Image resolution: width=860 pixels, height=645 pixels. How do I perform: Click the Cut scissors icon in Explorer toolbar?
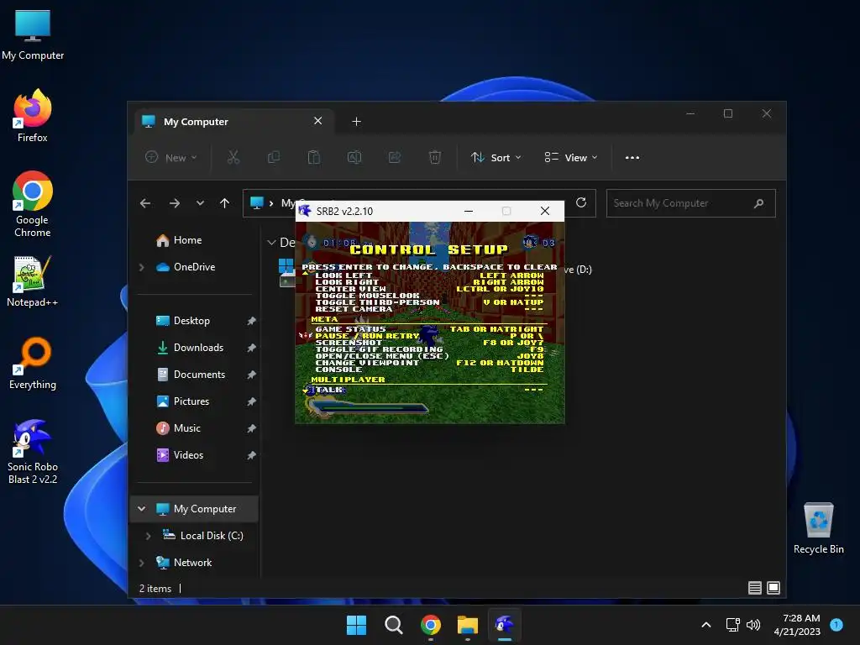coord(233,157)
